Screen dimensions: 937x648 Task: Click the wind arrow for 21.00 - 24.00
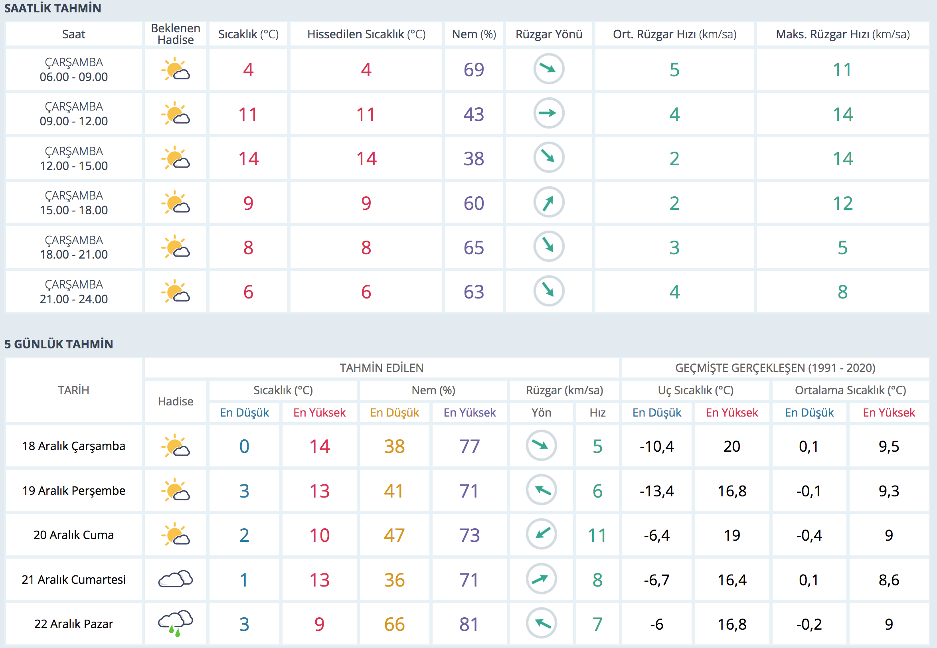coord(548,291)
